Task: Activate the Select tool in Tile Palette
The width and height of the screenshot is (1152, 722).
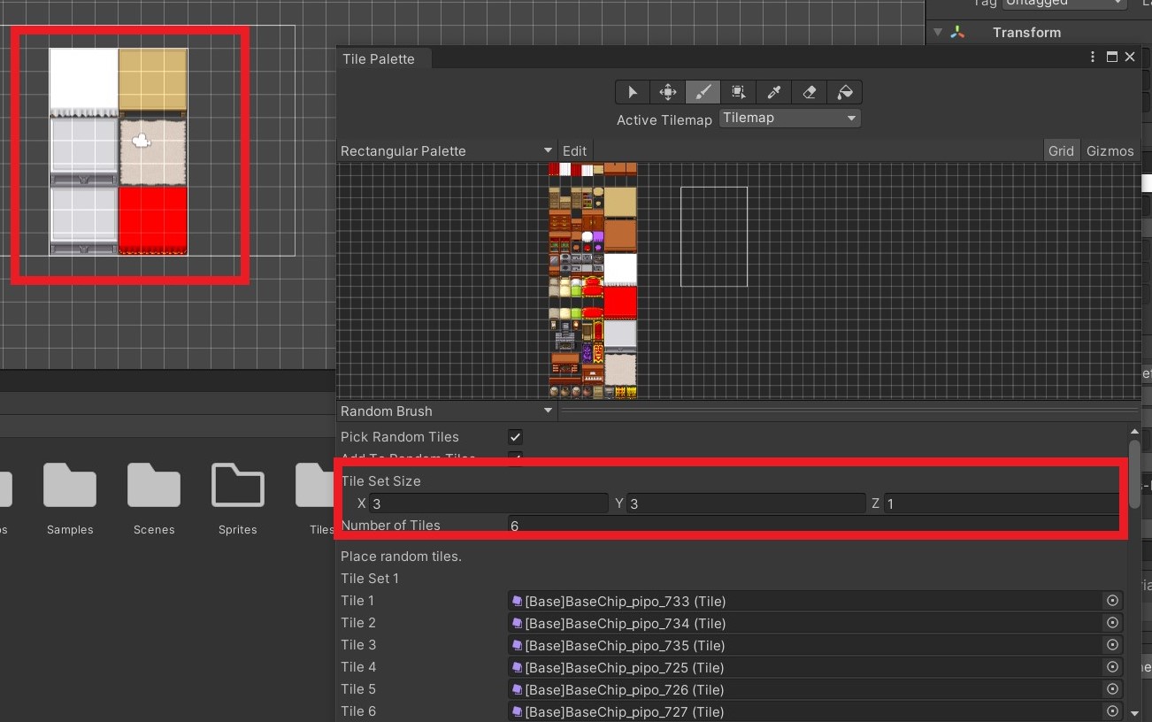Action: click(632, 91)
